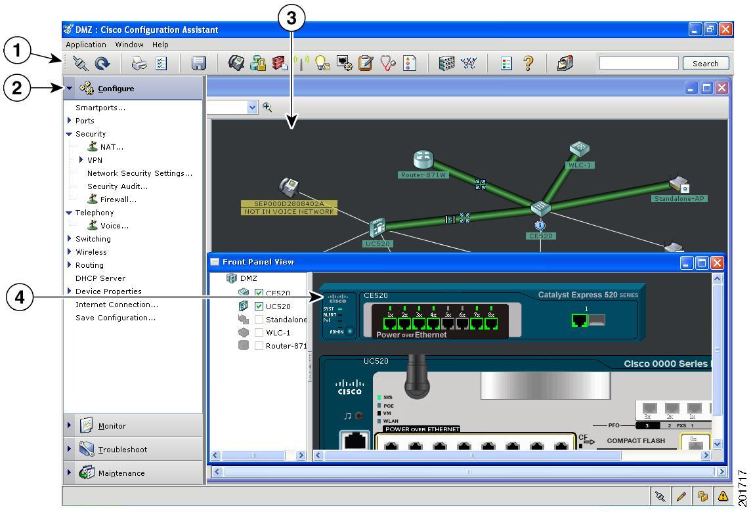Screen dimensions: 753x512
Task: Click the padlock security toolbar icon
Action: pyautogui.click(x=258, y=63)
